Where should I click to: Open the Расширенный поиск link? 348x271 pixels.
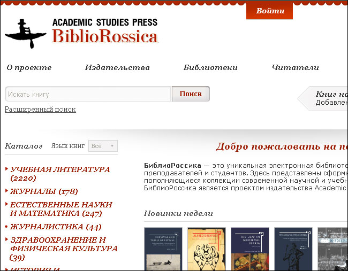click(40, 110)
